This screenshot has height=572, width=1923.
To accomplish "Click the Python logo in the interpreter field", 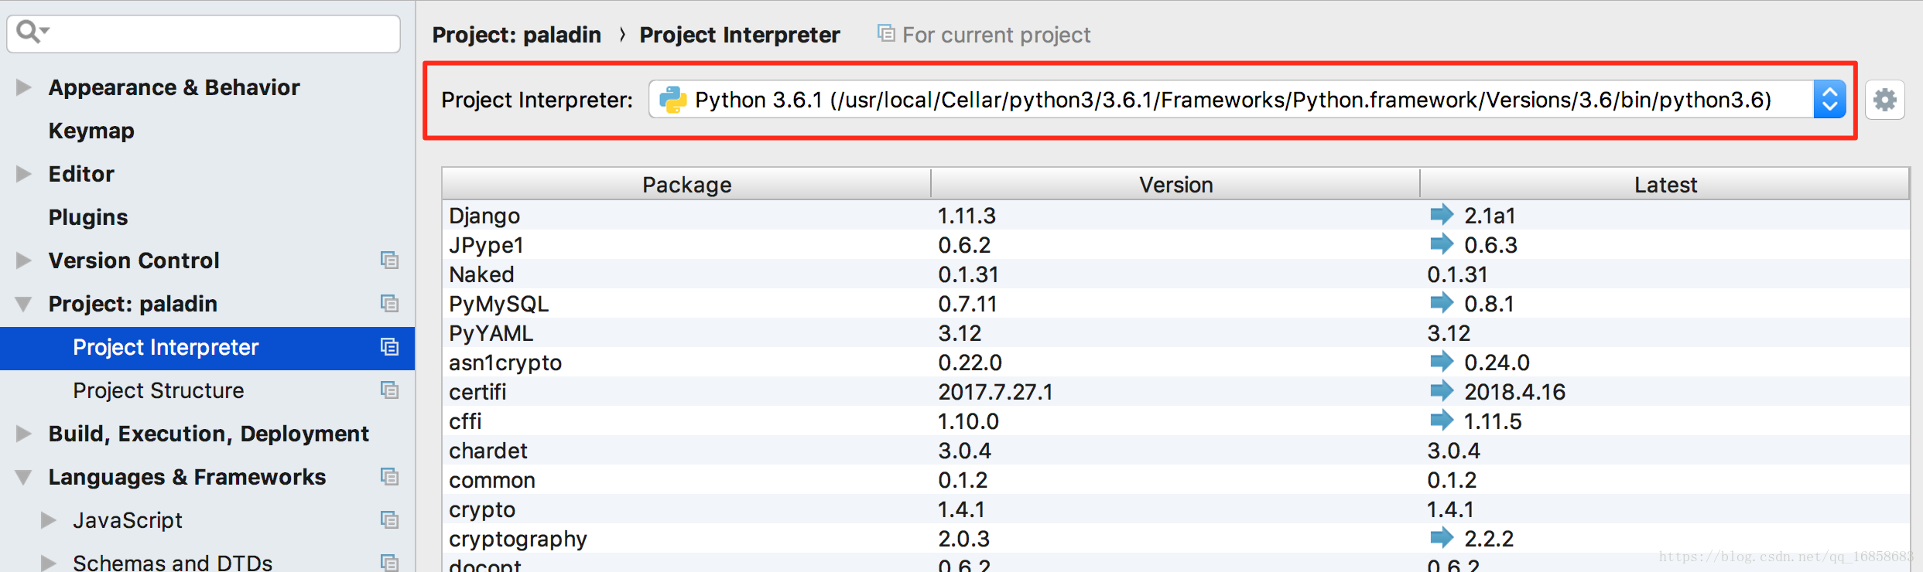I will [672, 100].
